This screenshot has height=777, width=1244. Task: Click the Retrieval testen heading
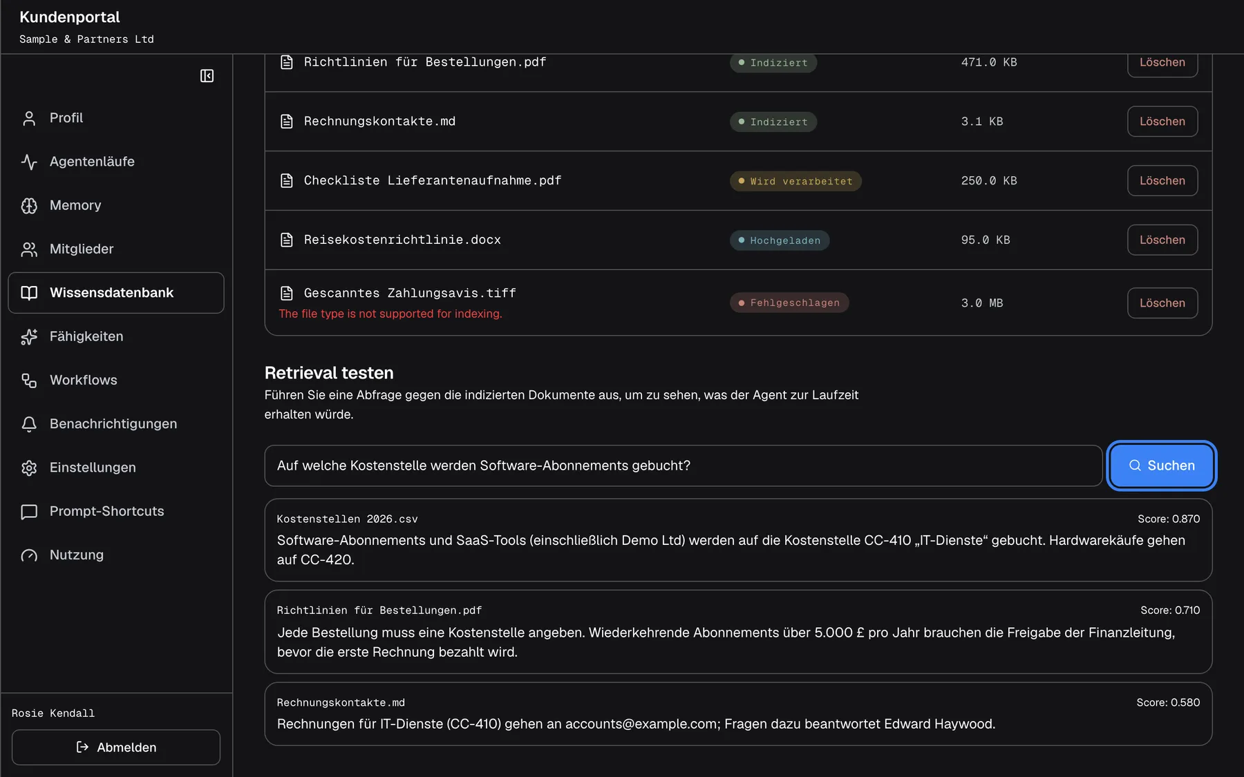point(329,373)
